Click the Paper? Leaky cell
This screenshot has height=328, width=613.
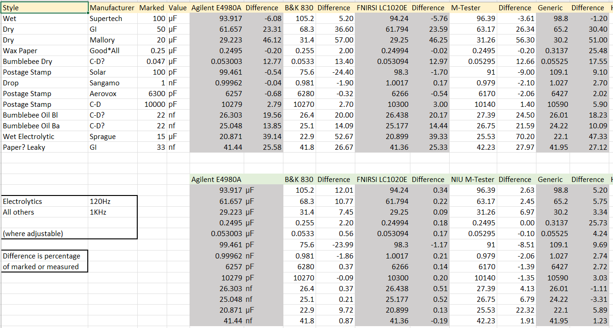(44, 147)
